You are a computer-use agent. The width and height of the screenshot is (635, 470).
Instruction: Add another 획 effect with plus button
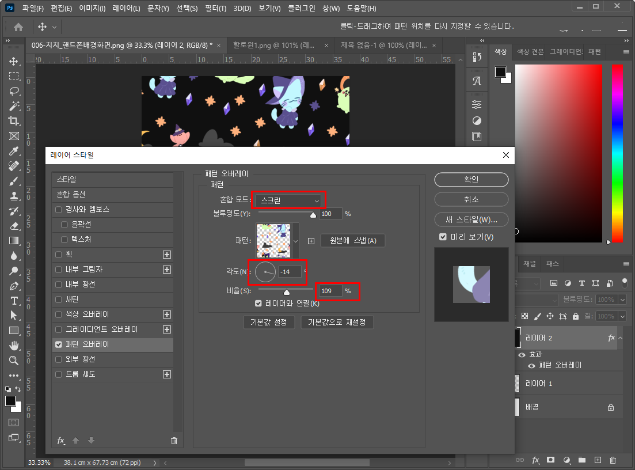pyautogui.click(x=167, y=255)
